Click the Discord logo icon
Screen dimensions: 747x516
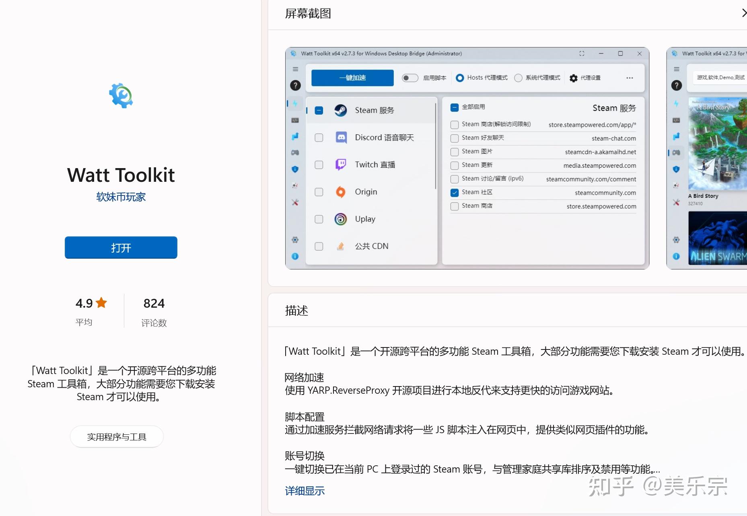(341, 138)
